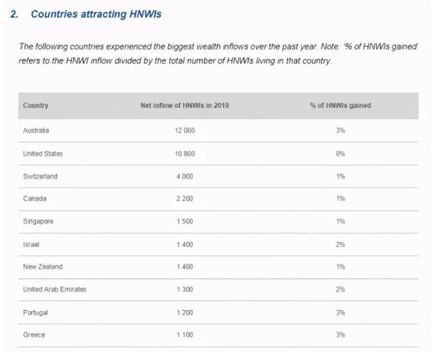442x352 pixels.
Task: Select the Switzerland table entry
Action: (41, 176)
